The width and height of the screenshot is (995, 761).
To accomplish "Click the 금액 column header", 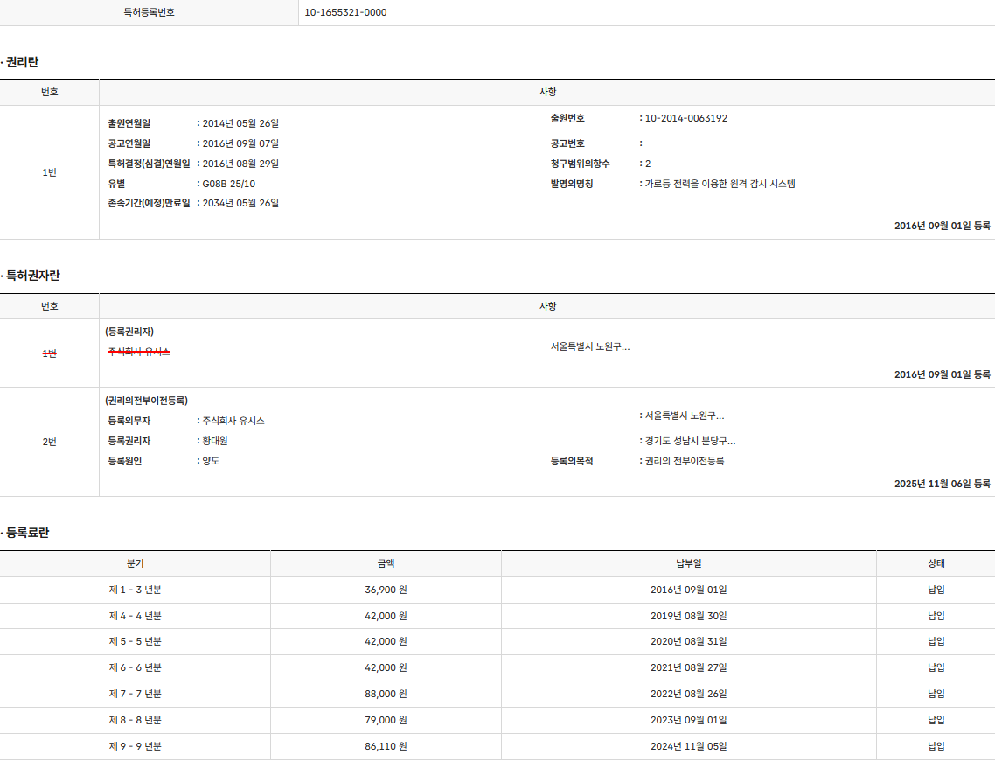I will click(386, 564).
